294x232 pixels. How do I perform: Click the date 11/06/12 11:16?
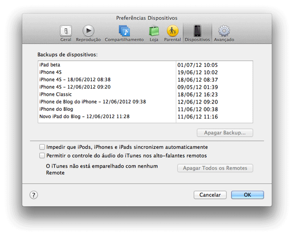tap(197, 117)
